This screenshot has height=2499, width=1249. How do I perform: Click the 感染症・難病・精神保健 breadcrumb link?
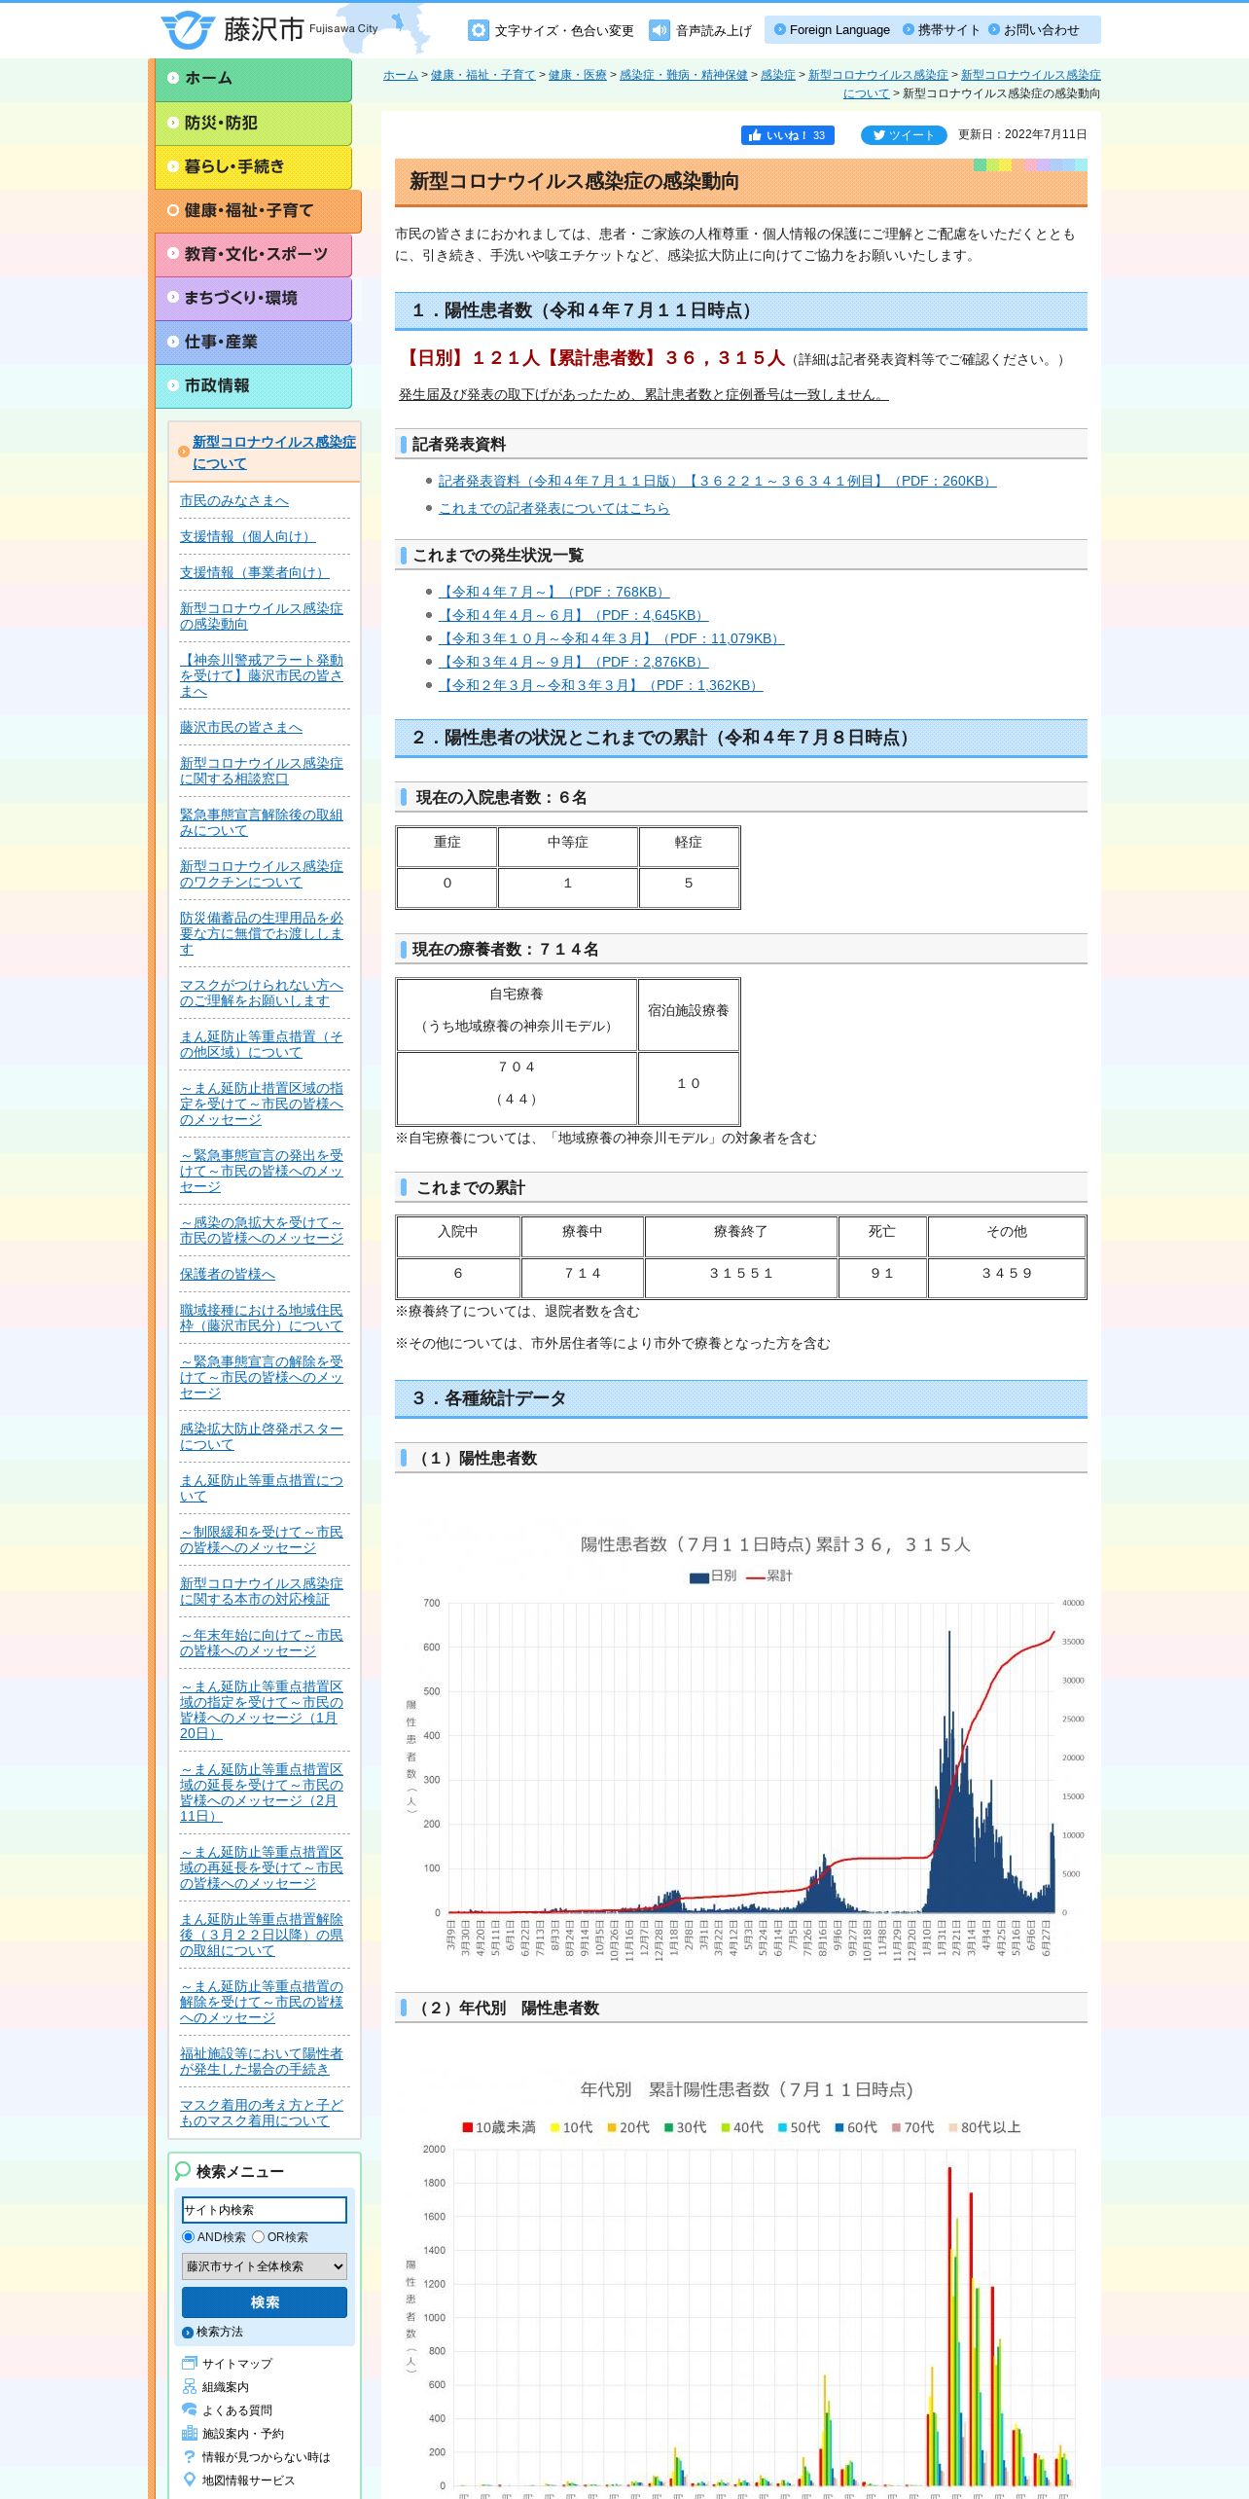684,75
